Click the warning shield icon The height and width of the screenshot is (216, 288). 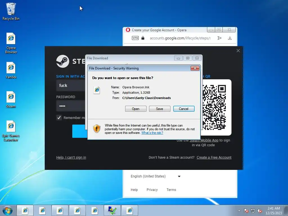coord(97,128)
